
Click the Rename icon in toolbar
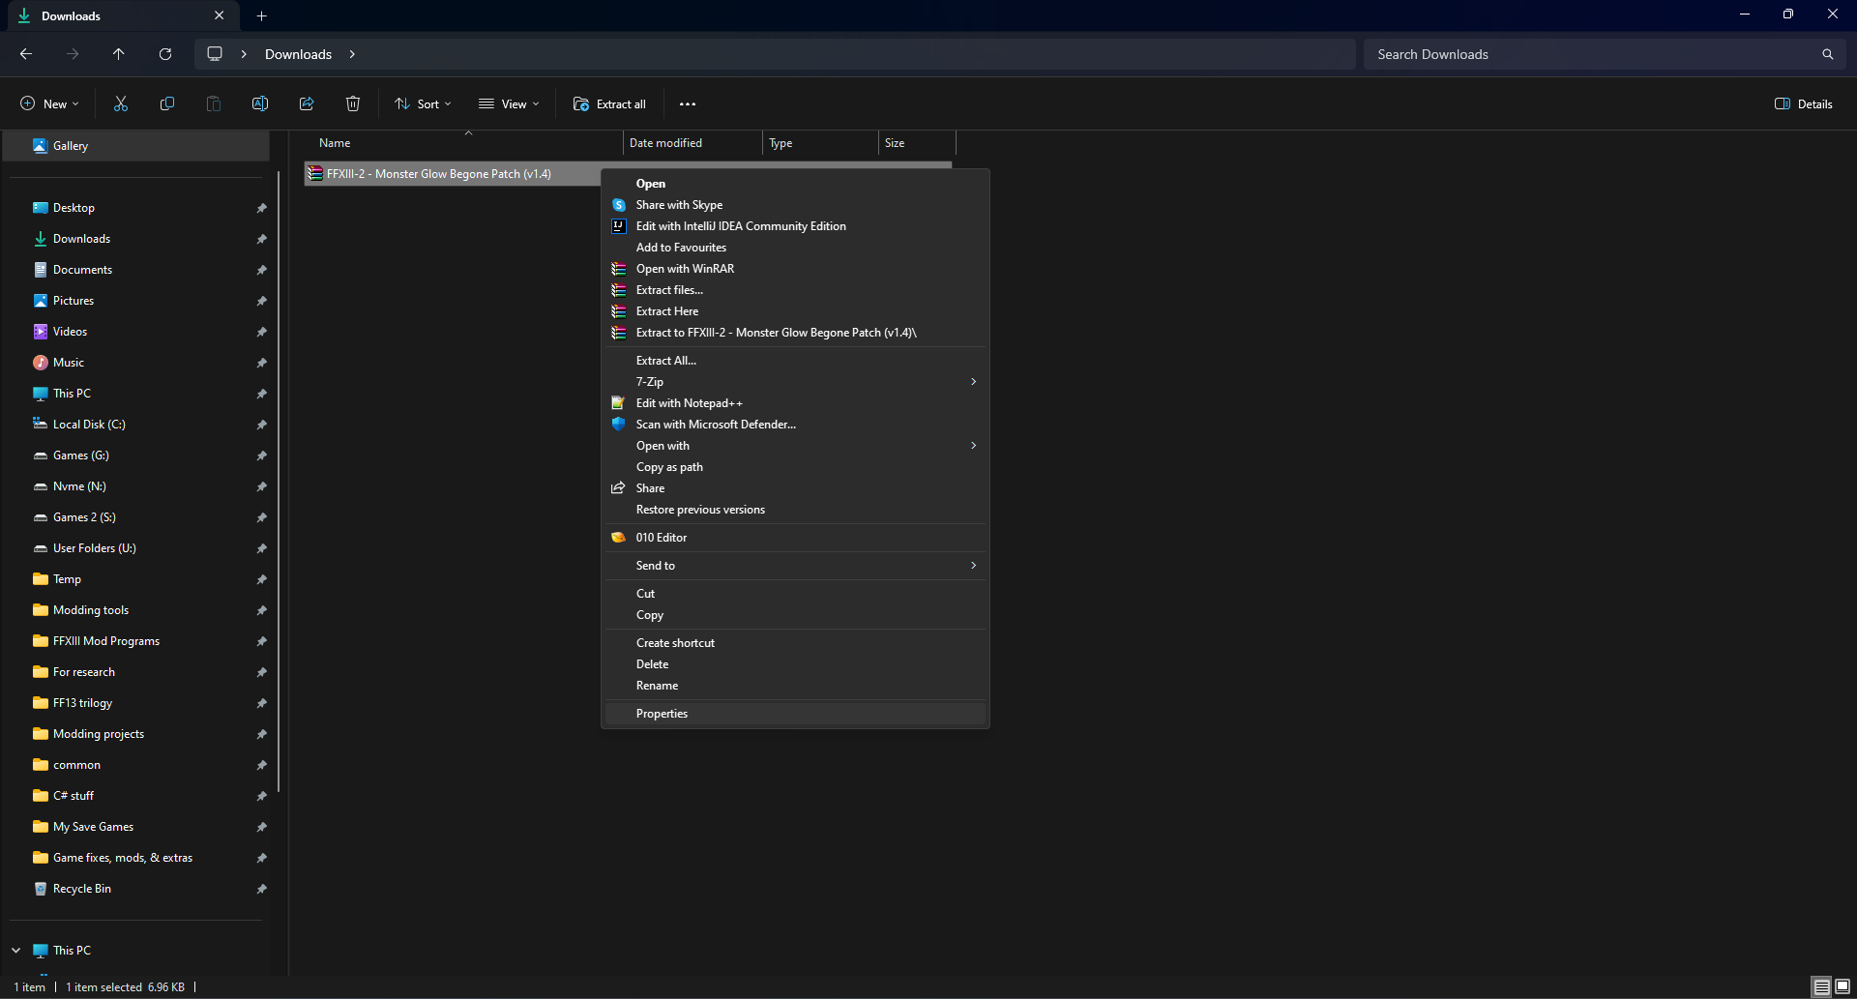260,103
